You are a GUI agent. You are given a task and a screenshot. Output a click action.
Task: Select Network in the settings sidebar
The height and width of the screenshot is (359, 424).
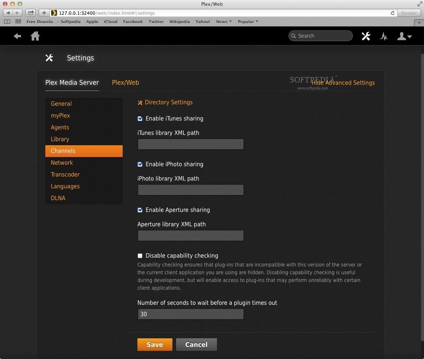tap(84, 163)
